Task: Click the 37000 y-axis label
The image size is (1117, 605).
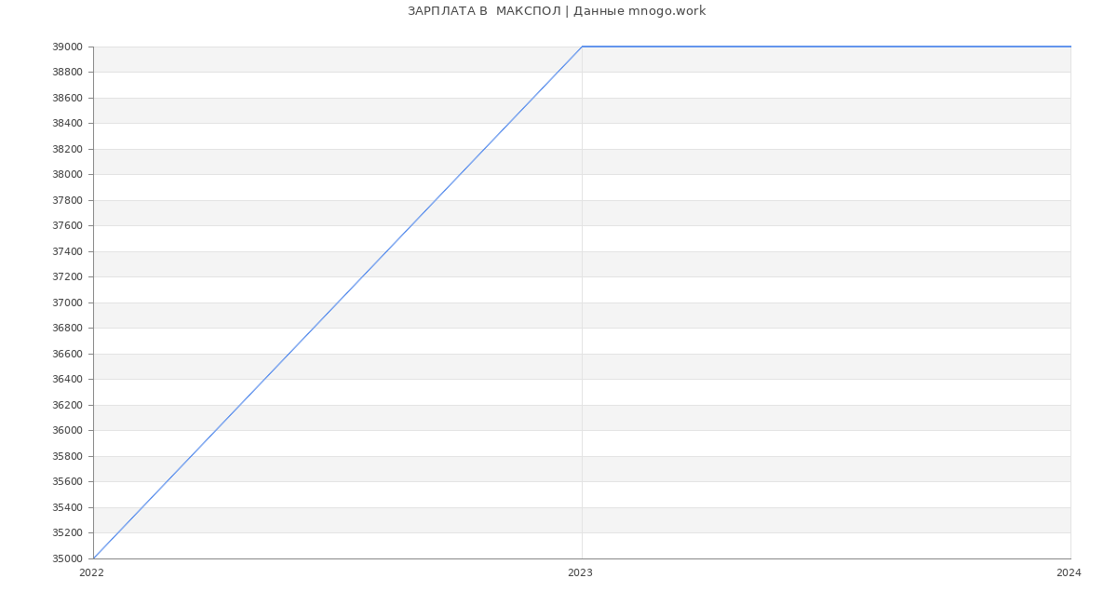Action: click(67, 302)
